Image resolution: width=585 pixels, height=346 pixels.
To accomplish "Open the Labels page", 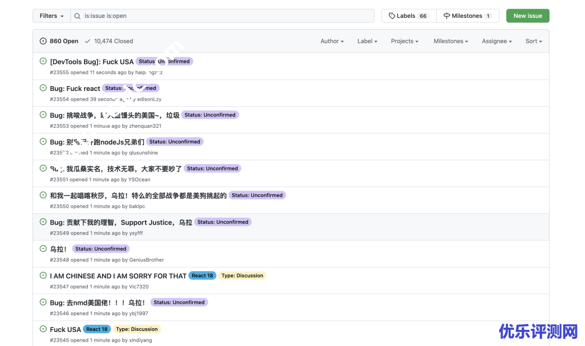I will (x=408, y=16).
